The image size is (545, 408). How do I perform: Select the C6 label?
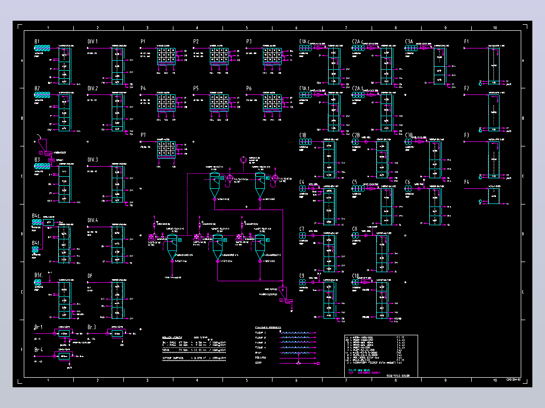click(x=407, y=182)
